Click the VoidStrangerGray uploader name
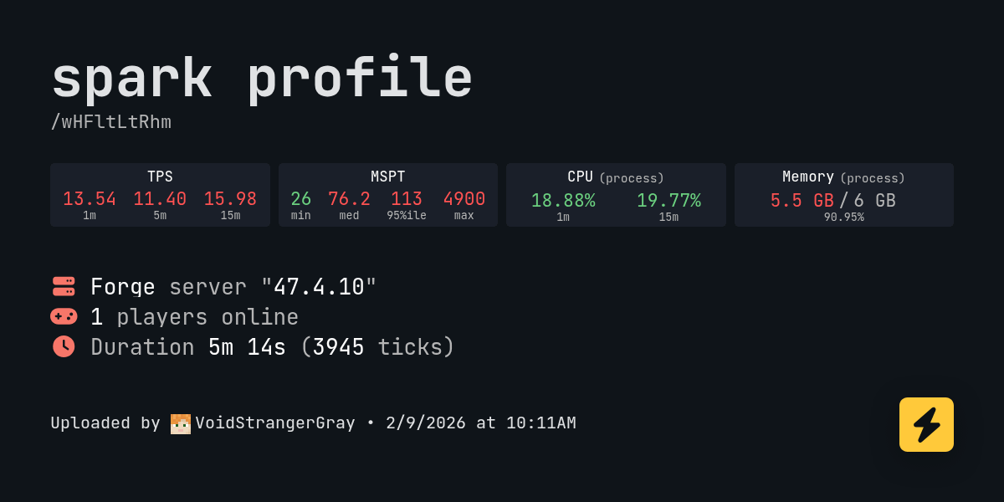The height and width of the screenshot is (502, 1004). click(275, 423)
